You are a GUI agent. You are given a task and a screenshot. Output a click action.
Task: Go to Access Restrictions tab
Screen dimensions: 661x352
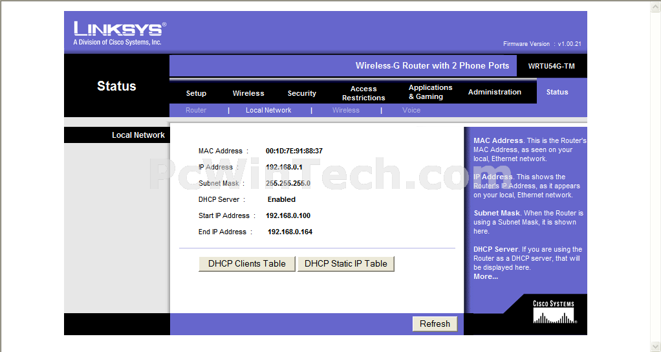363,93
